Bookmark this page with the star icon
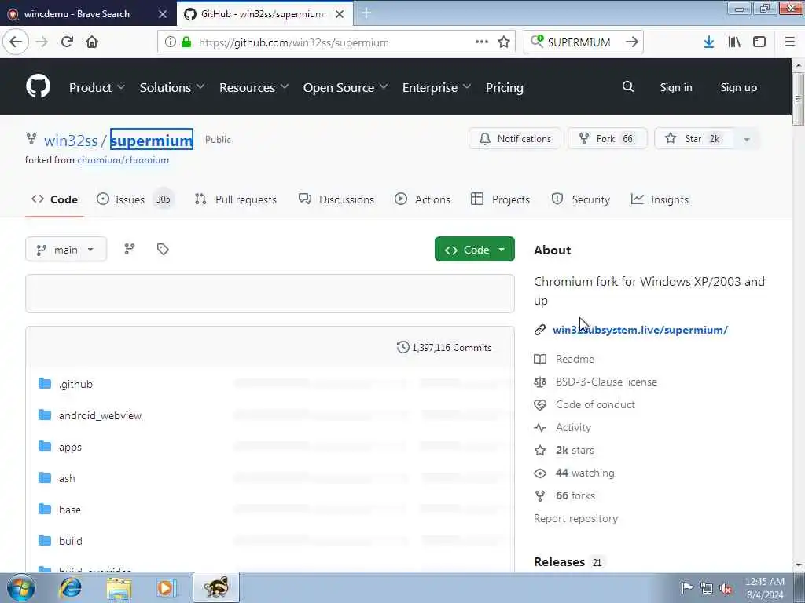The height and width of the screenshot is (603, 805). [504, 42]
